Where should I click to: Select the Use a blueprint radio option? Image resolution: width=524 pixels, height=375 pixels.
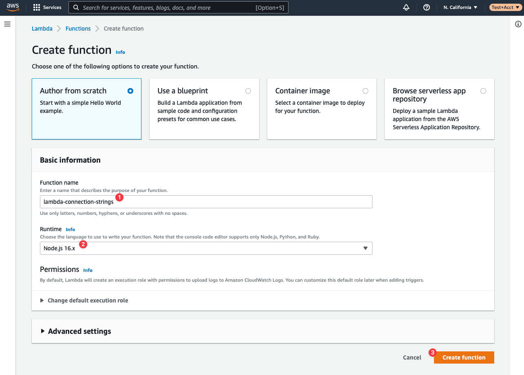[x=248, y=91]
